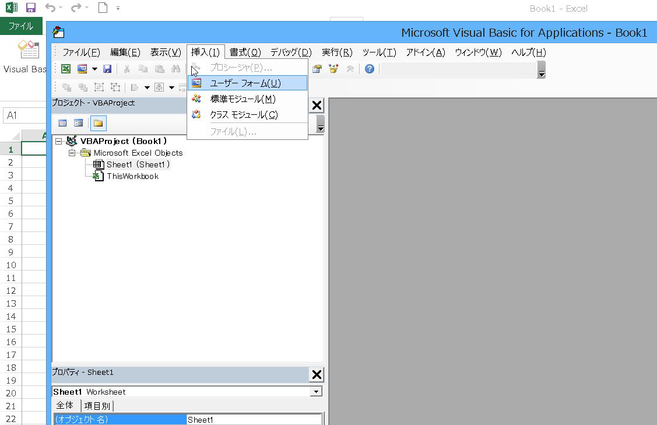Click the Excel Save icon in quick access
The image size is (657, 425).
(x=30, y=8)
